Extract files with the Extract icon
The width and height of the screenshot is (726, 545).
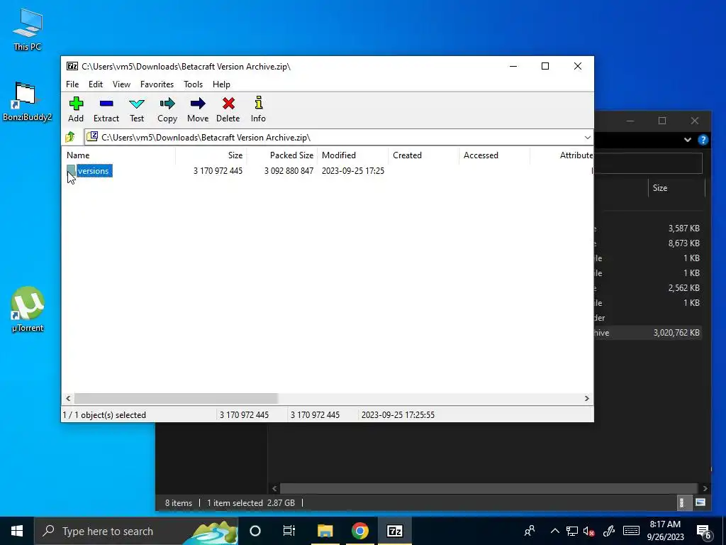[x=106, y=109]
